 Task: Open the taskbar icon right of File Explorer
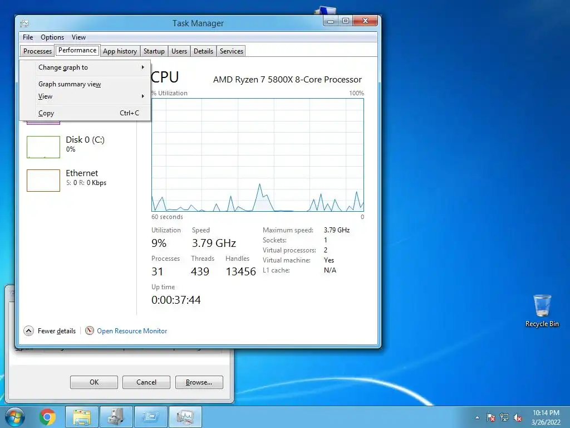point(116,417)
